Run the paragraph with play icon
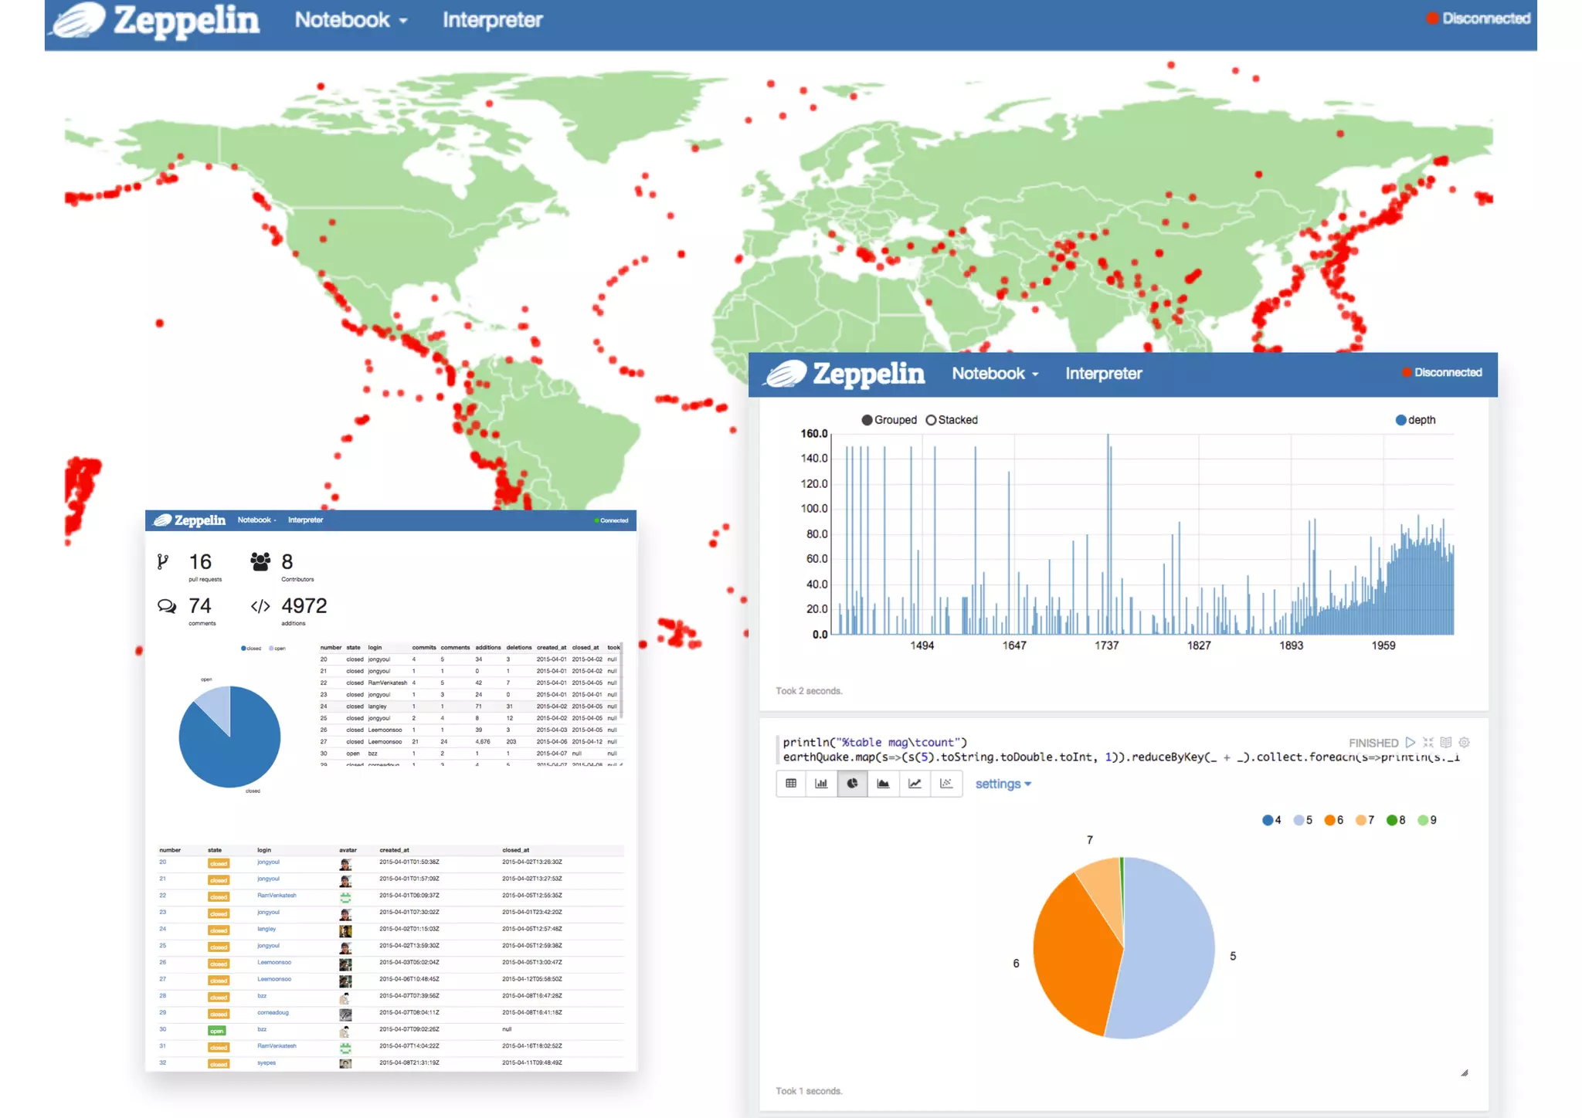1582x1118 pixels. [1410, 742]
